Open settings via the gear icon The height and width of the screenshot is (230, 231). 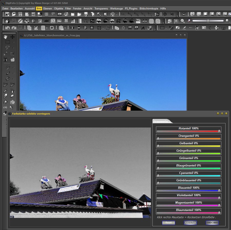[165, 14]
